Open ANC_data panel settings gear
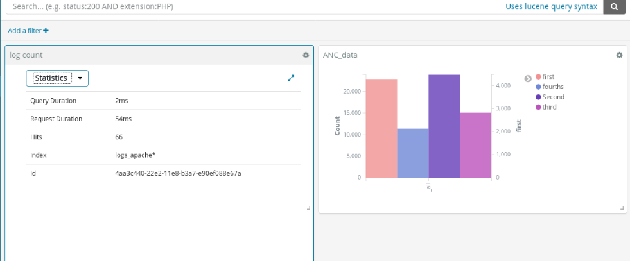This screenshot has height=261, width=630. 619,55
